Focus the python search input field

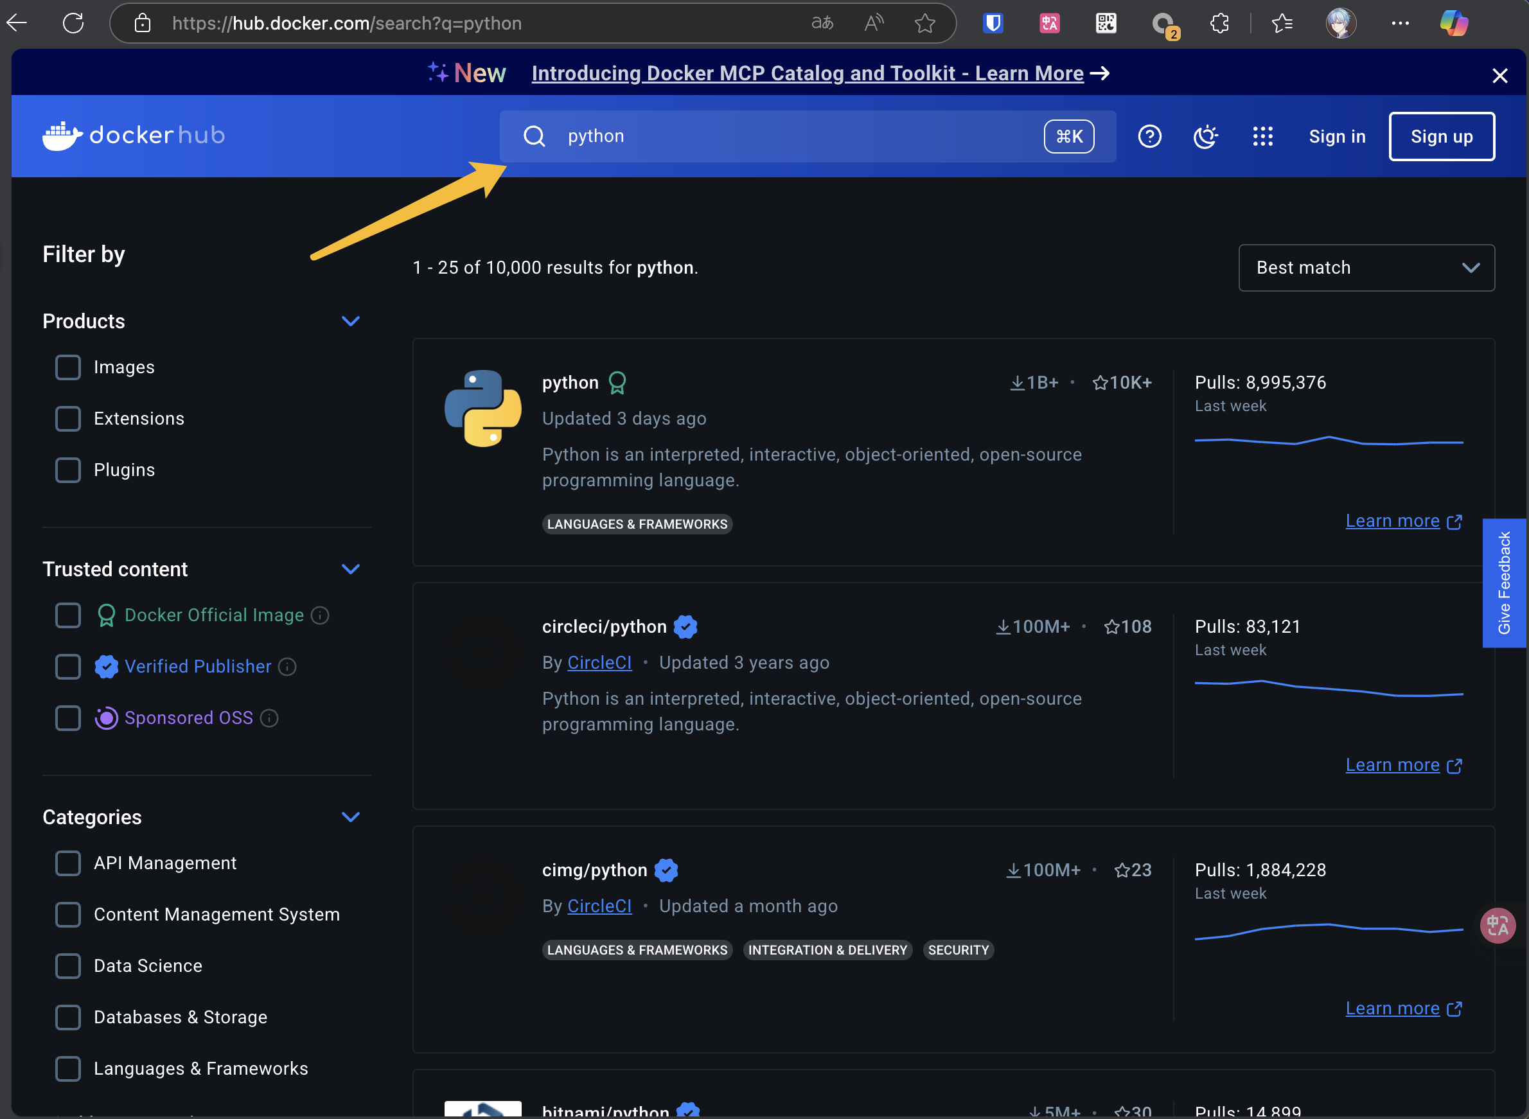[808, 136]
